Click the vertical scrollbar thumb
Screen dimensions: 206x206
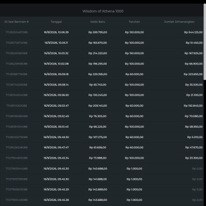(x=204, y=42)
